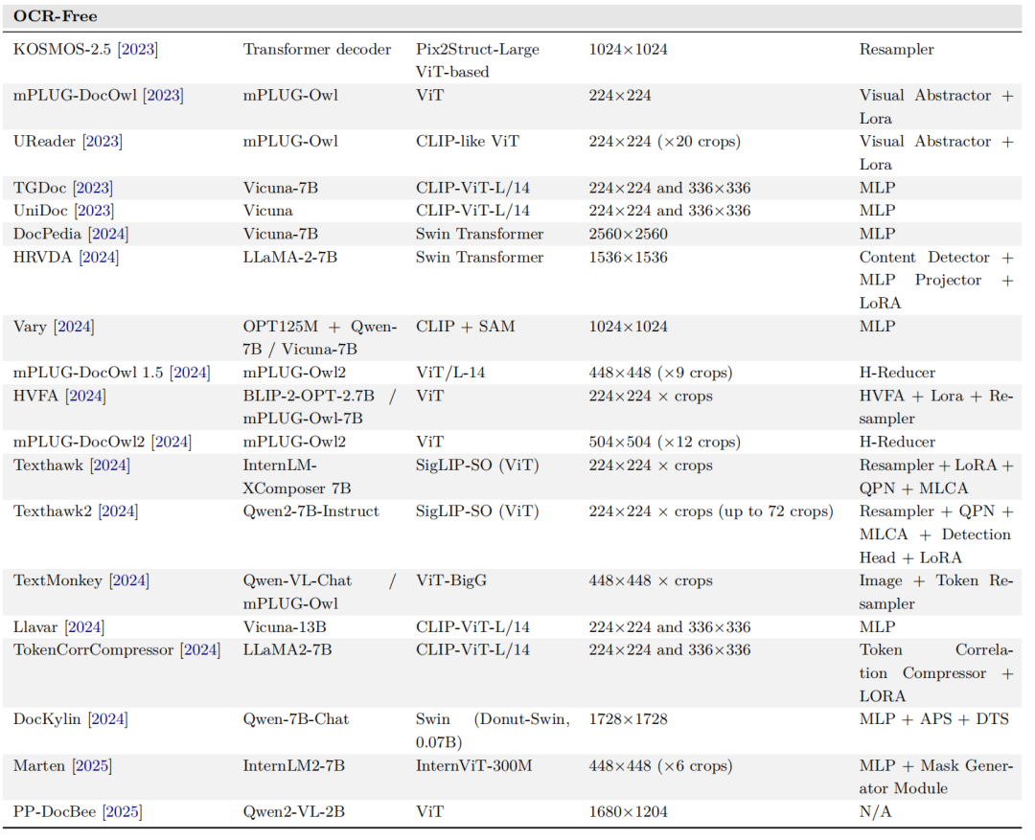Follow the DocPedia 2024 citation link
Viewport: 1035px width, 840px height.
tap(108, 235)
